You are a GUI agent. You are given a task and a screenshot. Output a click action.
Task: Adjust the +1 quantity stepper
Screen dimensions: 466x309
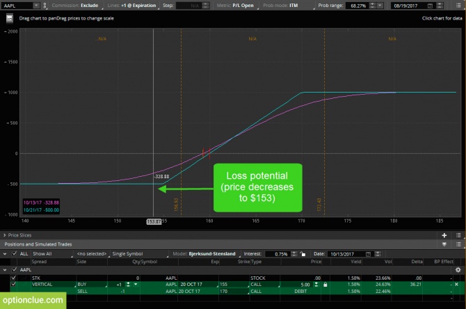click(x=128, y=285)
